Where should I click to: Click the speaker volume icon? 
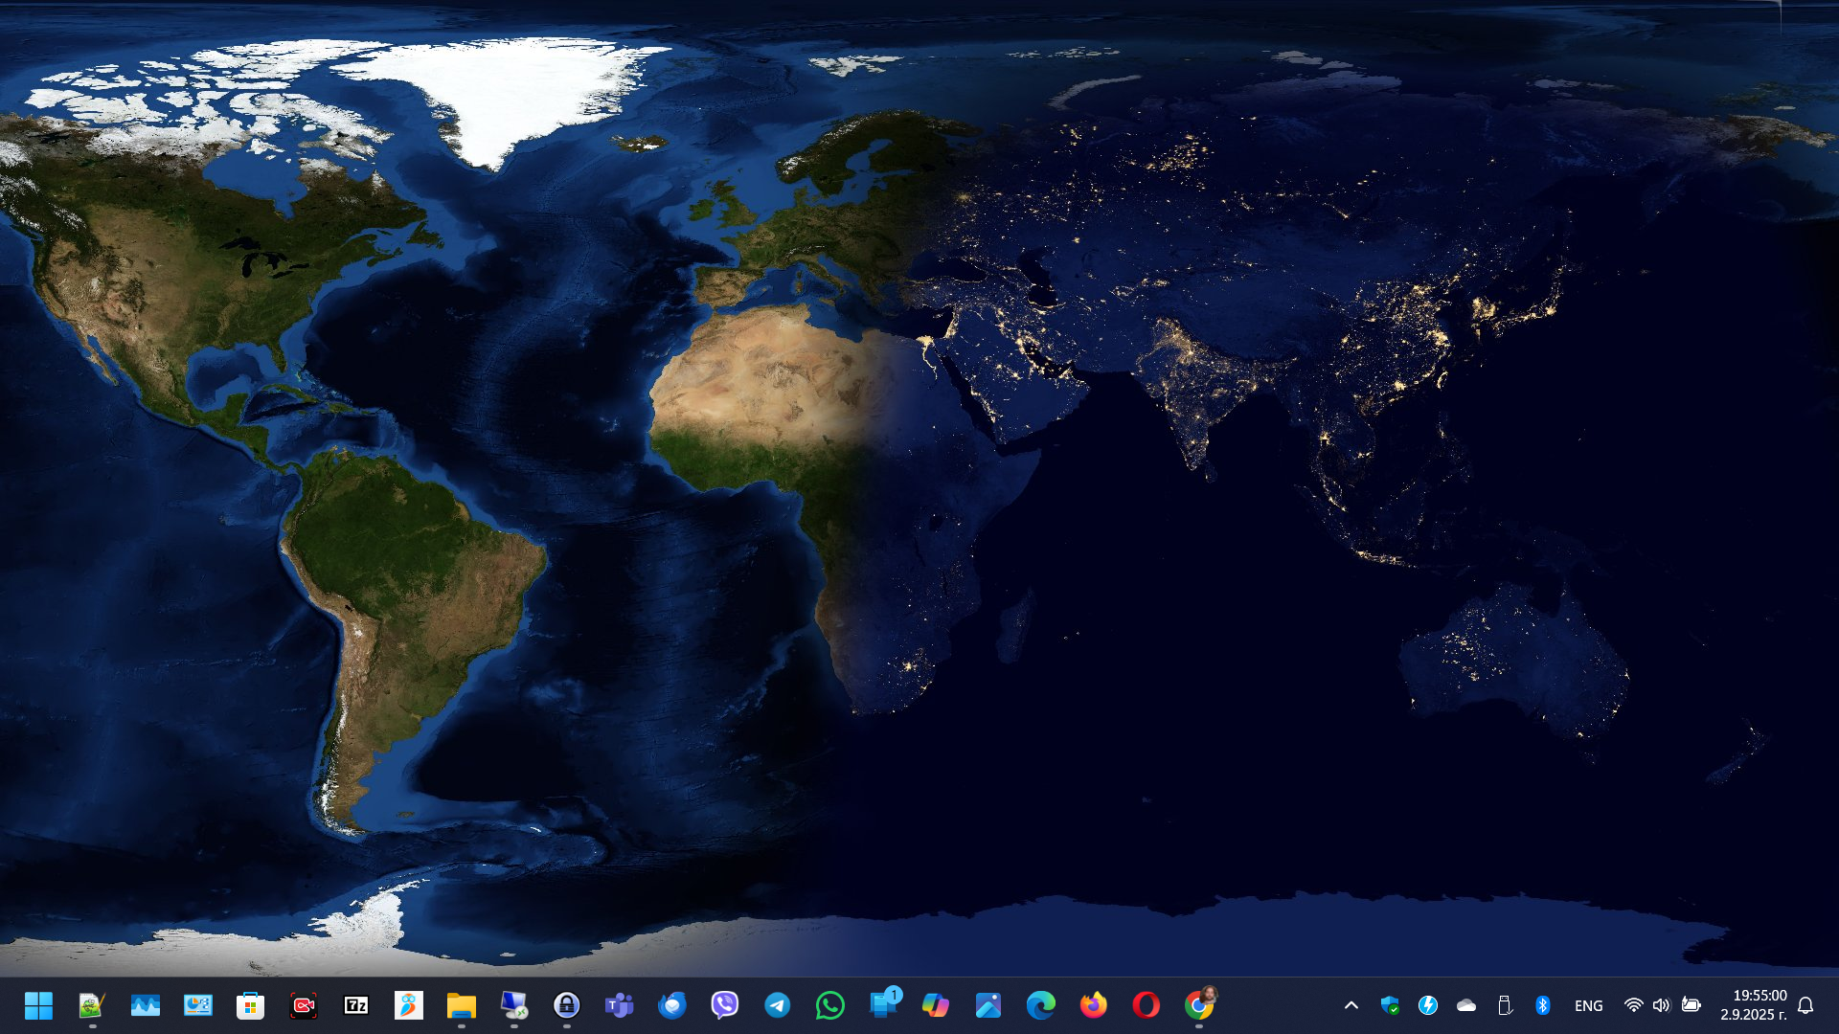[x=1661, y=1005]
